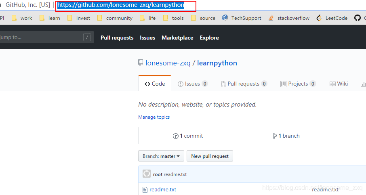This screenshot has height=195, width=366.
Task: Open the tools bookmarks folder
Action: (173, 18)
